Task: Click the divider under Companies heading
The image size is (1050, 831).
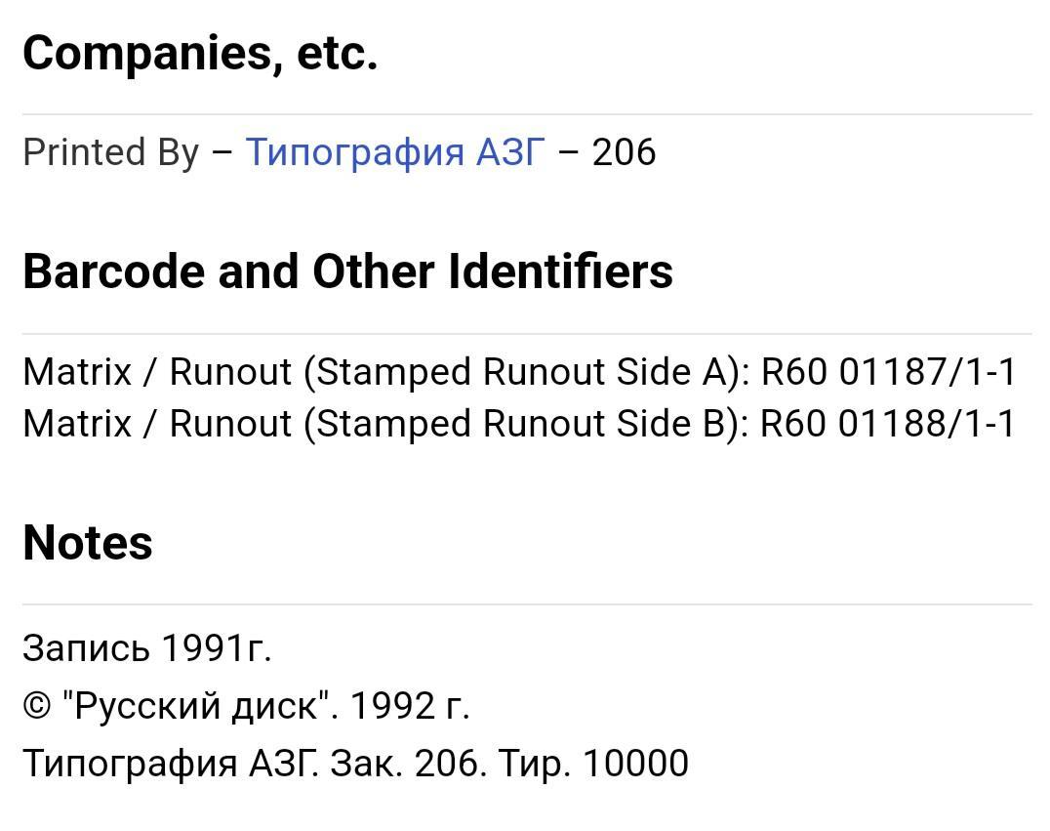Action: coord(527,114)
